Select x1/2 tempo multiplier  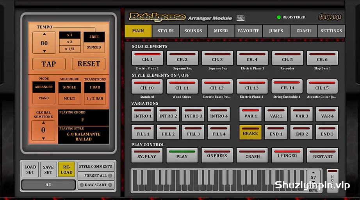70,49
